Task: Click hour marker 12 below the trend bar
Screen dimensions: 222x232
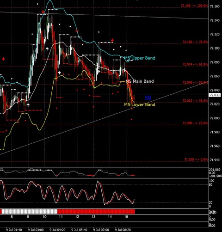Action: click(x=77, y=217)
